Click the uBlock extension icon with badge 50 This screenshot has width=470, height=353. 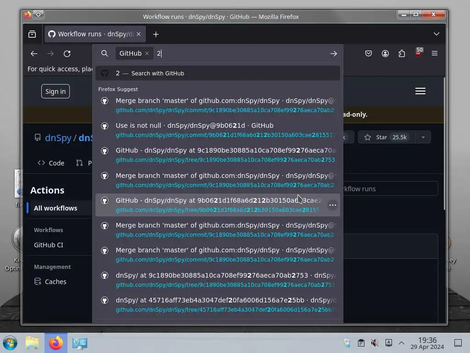click(x=419, y=52)
